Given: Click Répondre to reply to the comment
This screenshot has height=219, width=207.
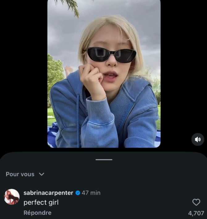Looking at the screenshot, I should pyautogui.click(x=37, y=213).
